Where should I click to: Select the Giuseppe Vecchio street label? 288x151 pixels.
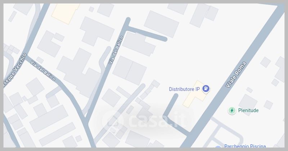coord(15,70)
